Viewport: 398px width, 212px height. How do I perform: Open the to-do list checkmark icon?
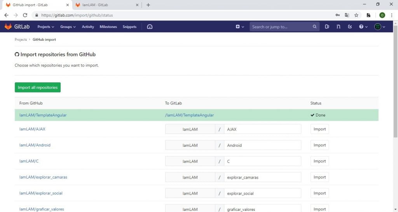point(350,27)
